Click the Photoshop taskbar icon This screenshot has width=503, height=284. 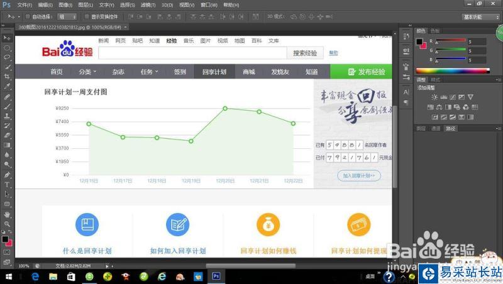(216, 276)
